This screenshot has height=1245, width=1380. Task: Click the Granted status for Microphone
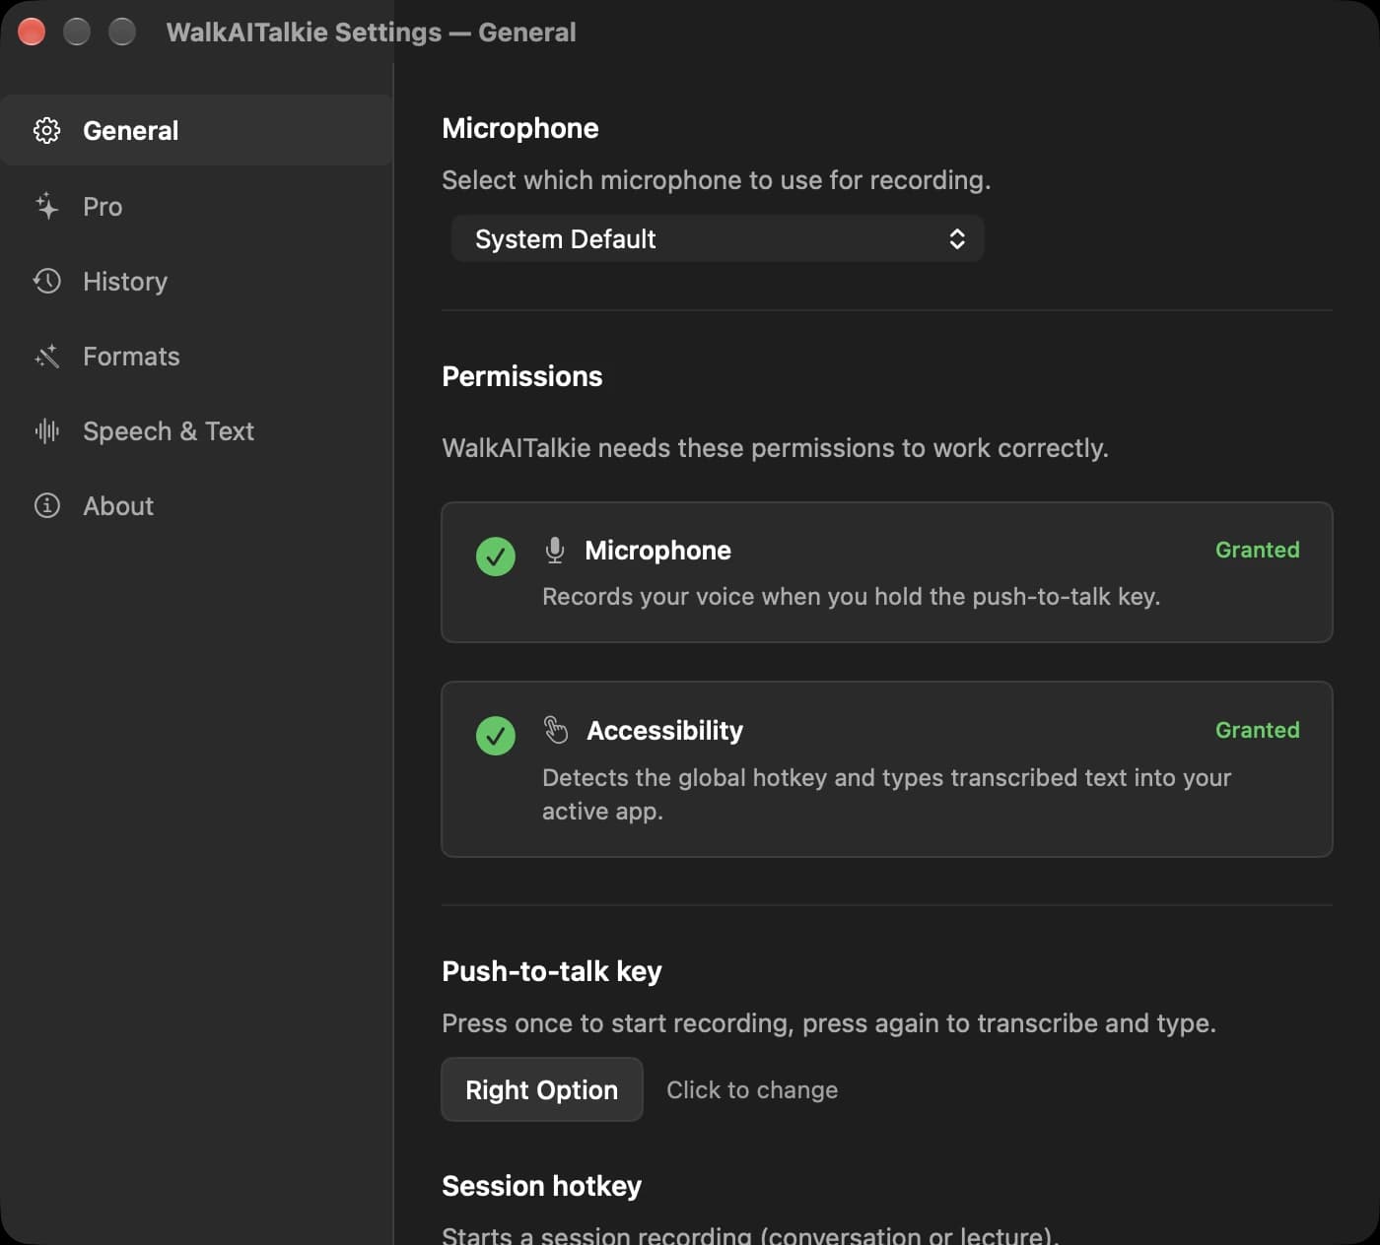[x=1257, y=550]
